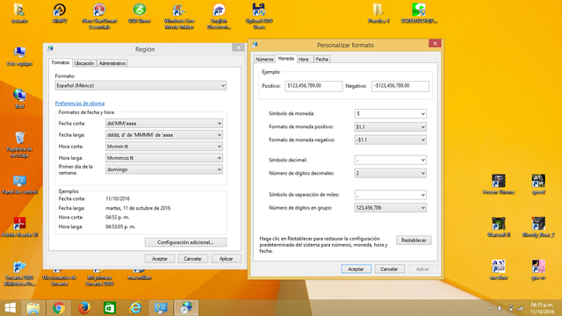Click Aceptar in Personalizar formato dialog
Viewport: 562px width, 316px height.
point(356,269)
